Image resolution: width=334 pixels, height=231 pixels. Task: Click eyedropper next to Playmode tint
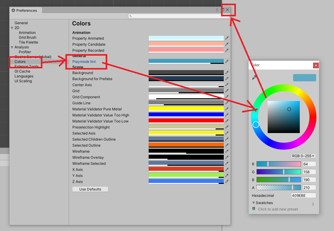[x=227, y=61]
